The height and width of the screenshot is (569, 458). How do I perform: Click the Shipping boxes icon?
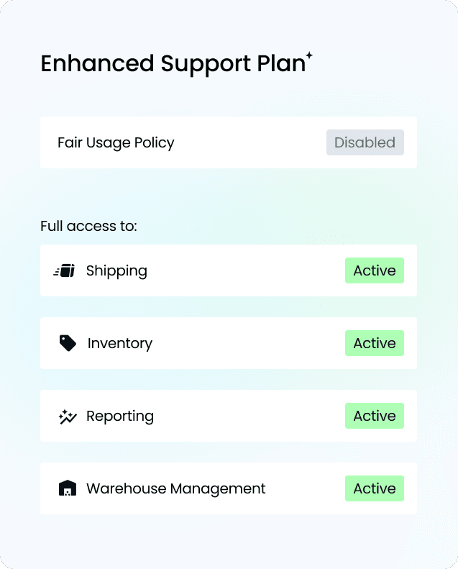65,271
